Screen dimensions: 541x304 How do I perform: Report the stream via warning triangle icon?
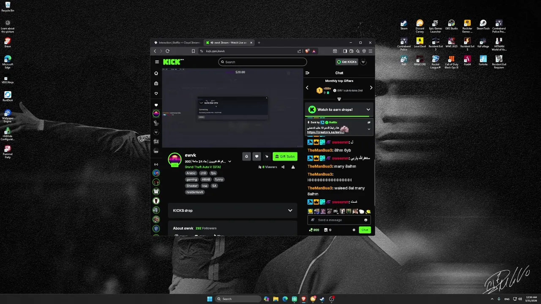point(293,167)
